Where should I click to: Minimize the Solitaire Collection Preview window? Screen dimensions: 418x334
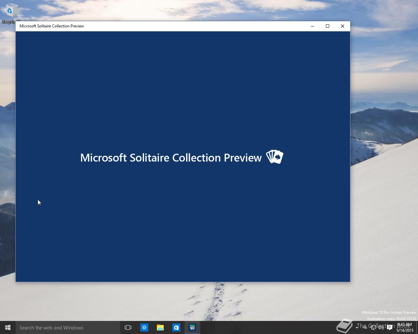(313, 26)
